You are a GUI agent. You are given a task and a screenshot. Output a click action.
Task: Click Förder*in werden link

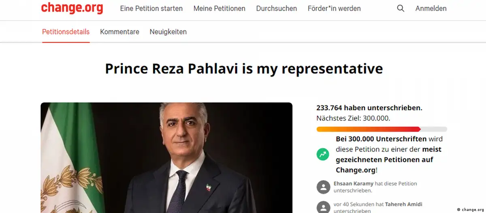pyautogui.click(x=334, y=9)
